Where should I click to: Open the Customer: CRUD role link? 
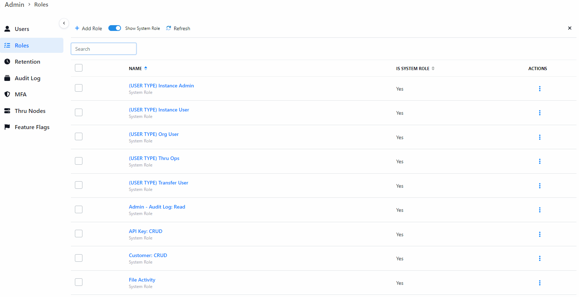tap(148, 256)
